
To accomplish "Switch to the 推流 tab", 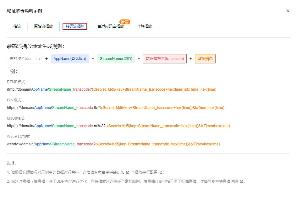I will pos(17,26).
